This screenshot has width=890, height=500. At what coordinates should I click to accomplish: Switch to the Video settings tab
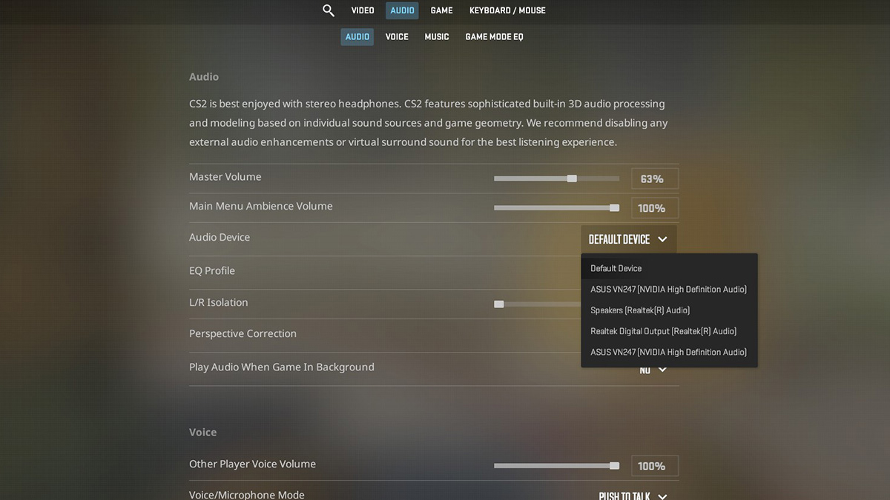point(363,10)
